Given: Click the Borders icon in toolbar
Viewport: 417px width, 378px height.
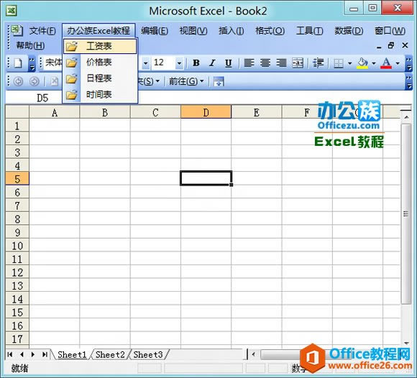Looking at the screenshot, I should click(339, 63).
